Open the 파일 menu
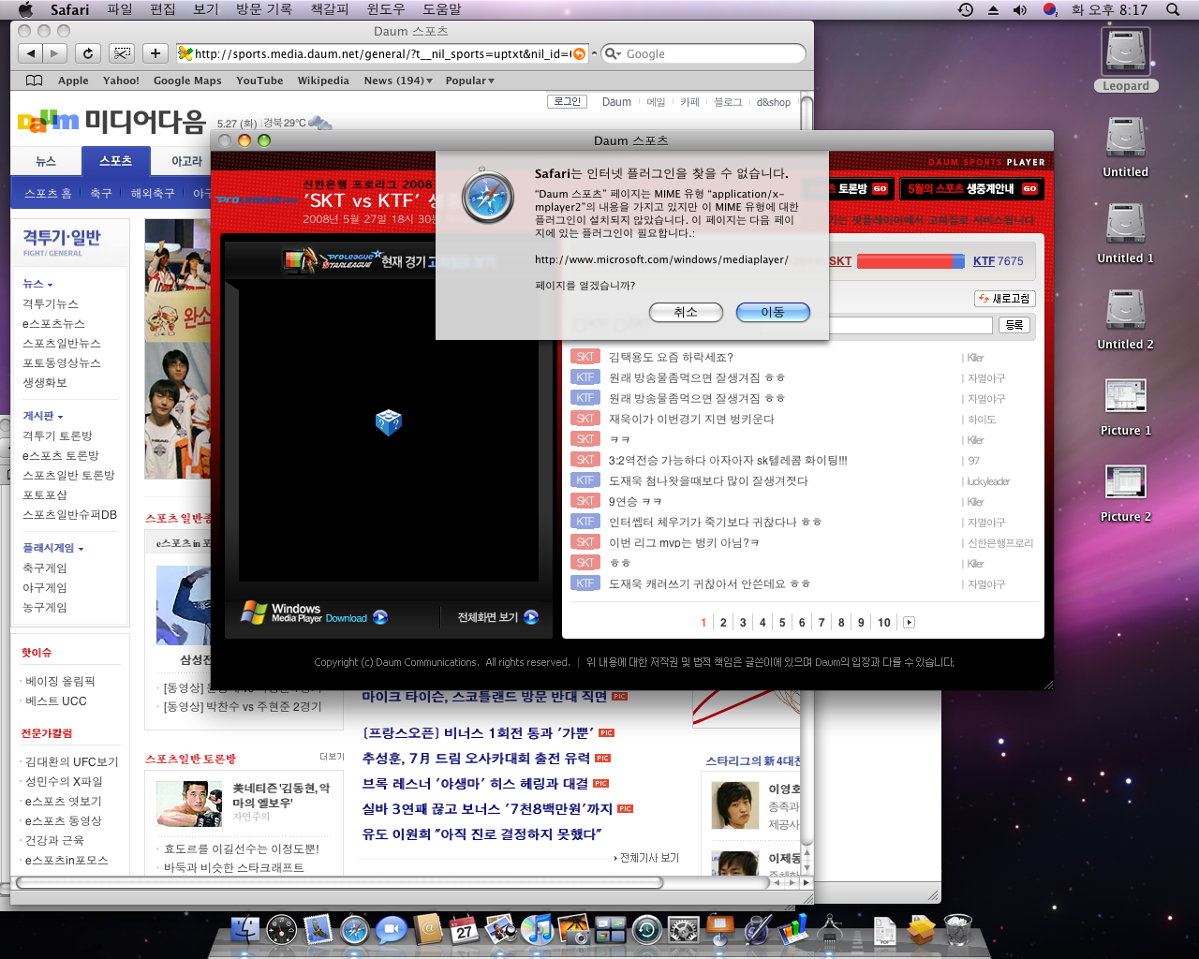The height and width of the screenshot is (959, 1199). click(120, 9)
